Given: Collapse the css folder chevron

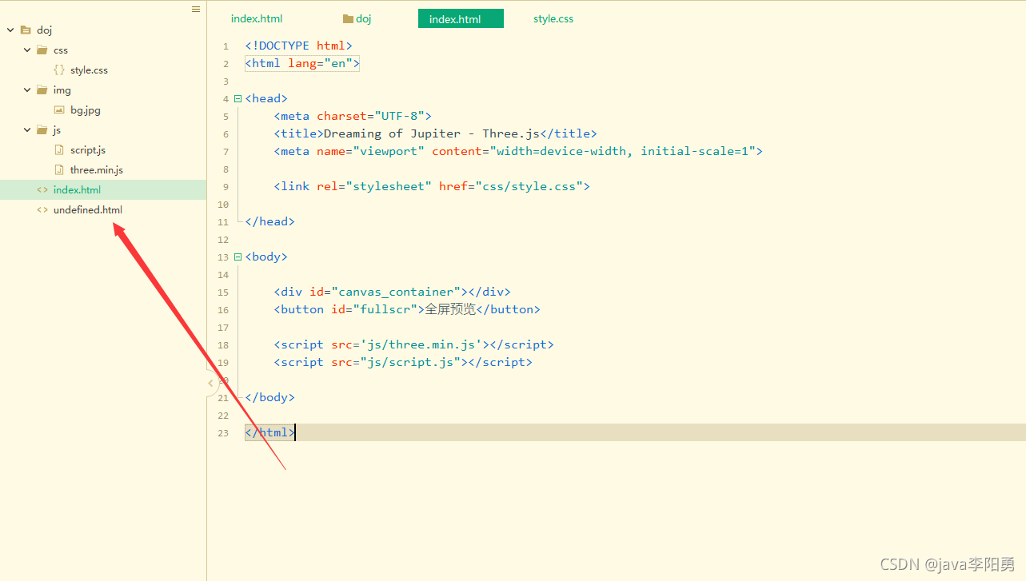Looking at the screenshot, I should [x=27, y=50].
